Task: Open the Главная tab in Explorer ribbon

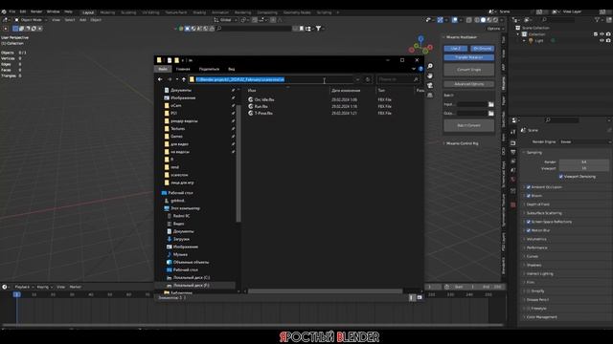Action: [x=183, y=69]
